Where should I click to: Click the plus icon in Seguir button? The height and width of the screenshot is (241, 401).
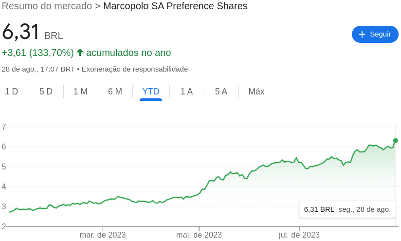[x=362, y=34]
